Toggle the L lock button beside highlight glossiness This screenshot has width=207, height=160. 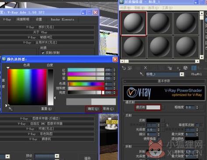click(x=168, y=125)
